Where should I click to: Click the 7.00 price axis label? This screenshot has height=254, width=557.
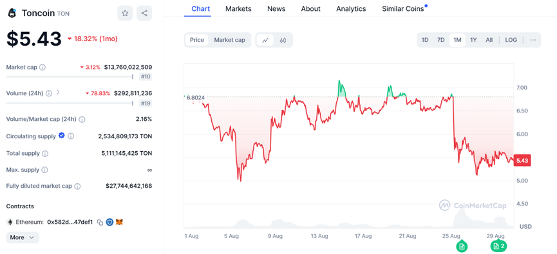point(522,87)
